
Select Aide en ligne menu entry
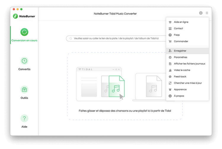(x=187, y=22)
